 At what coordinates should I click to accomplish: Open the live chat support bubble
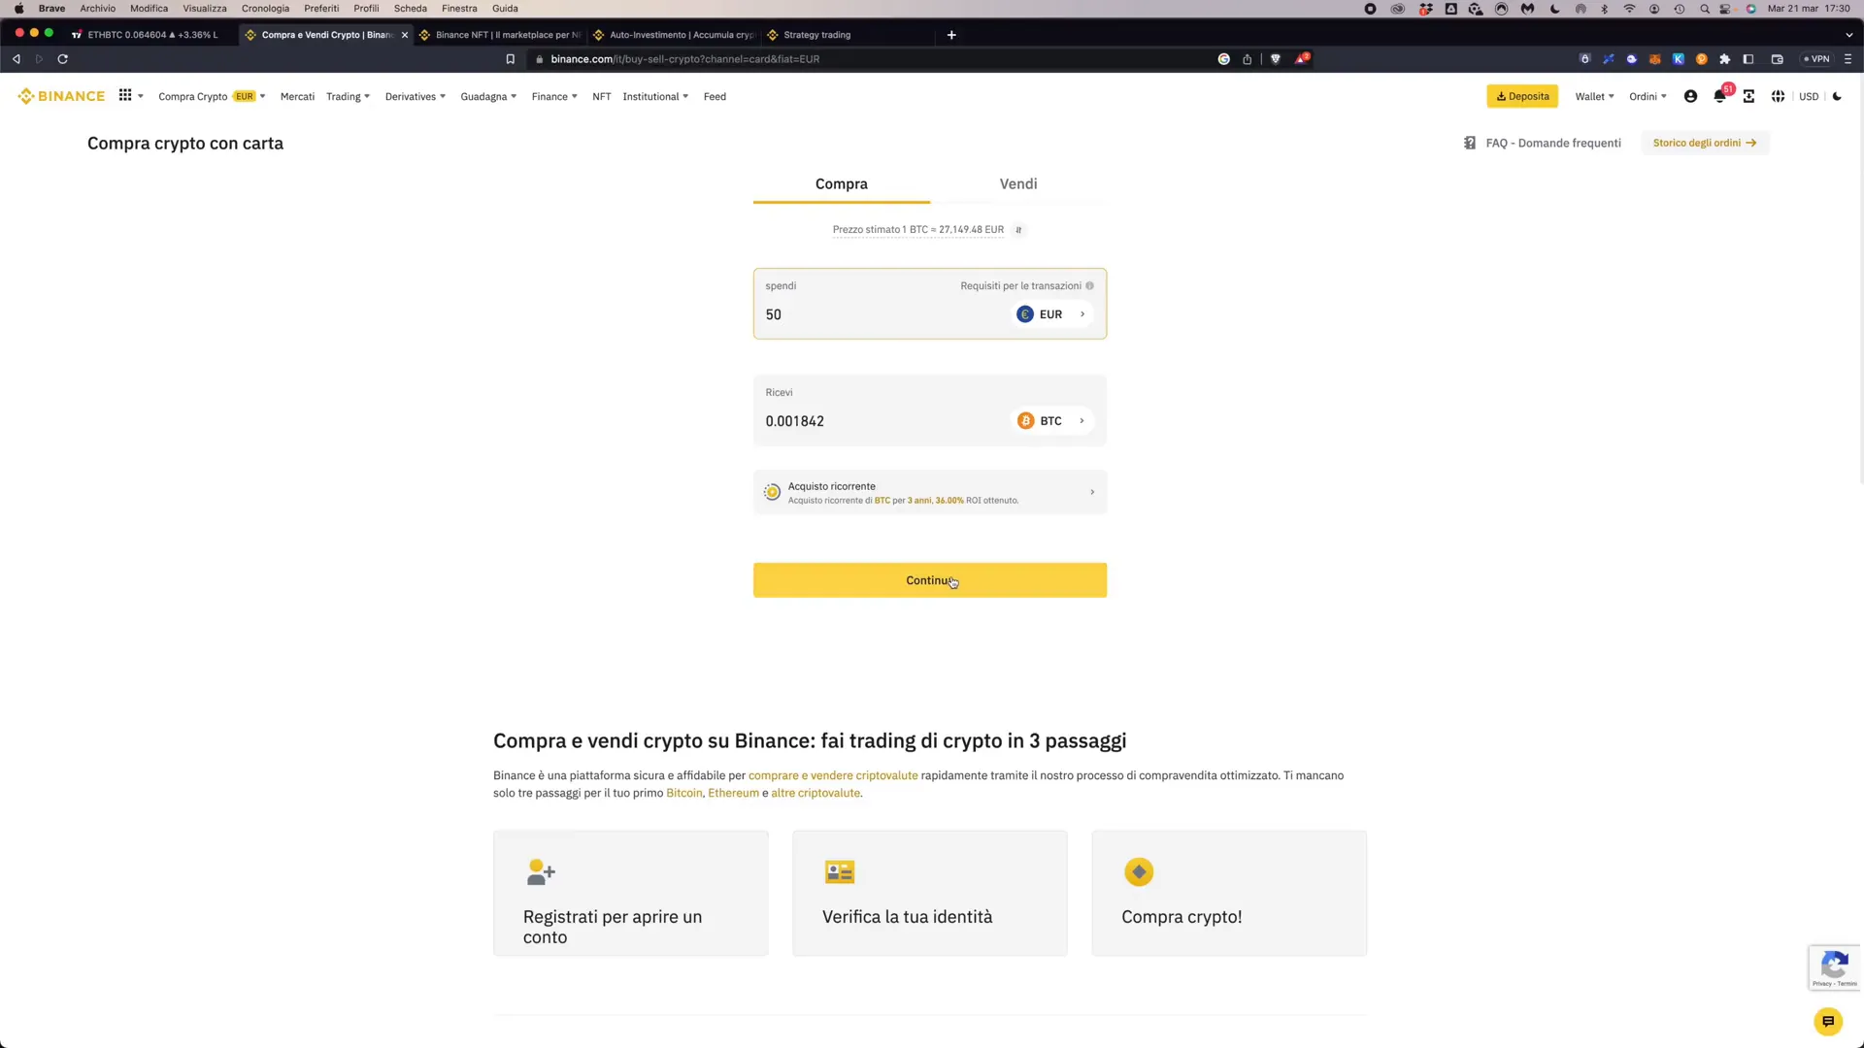pyautogui.click(x=1828, y=1021)
